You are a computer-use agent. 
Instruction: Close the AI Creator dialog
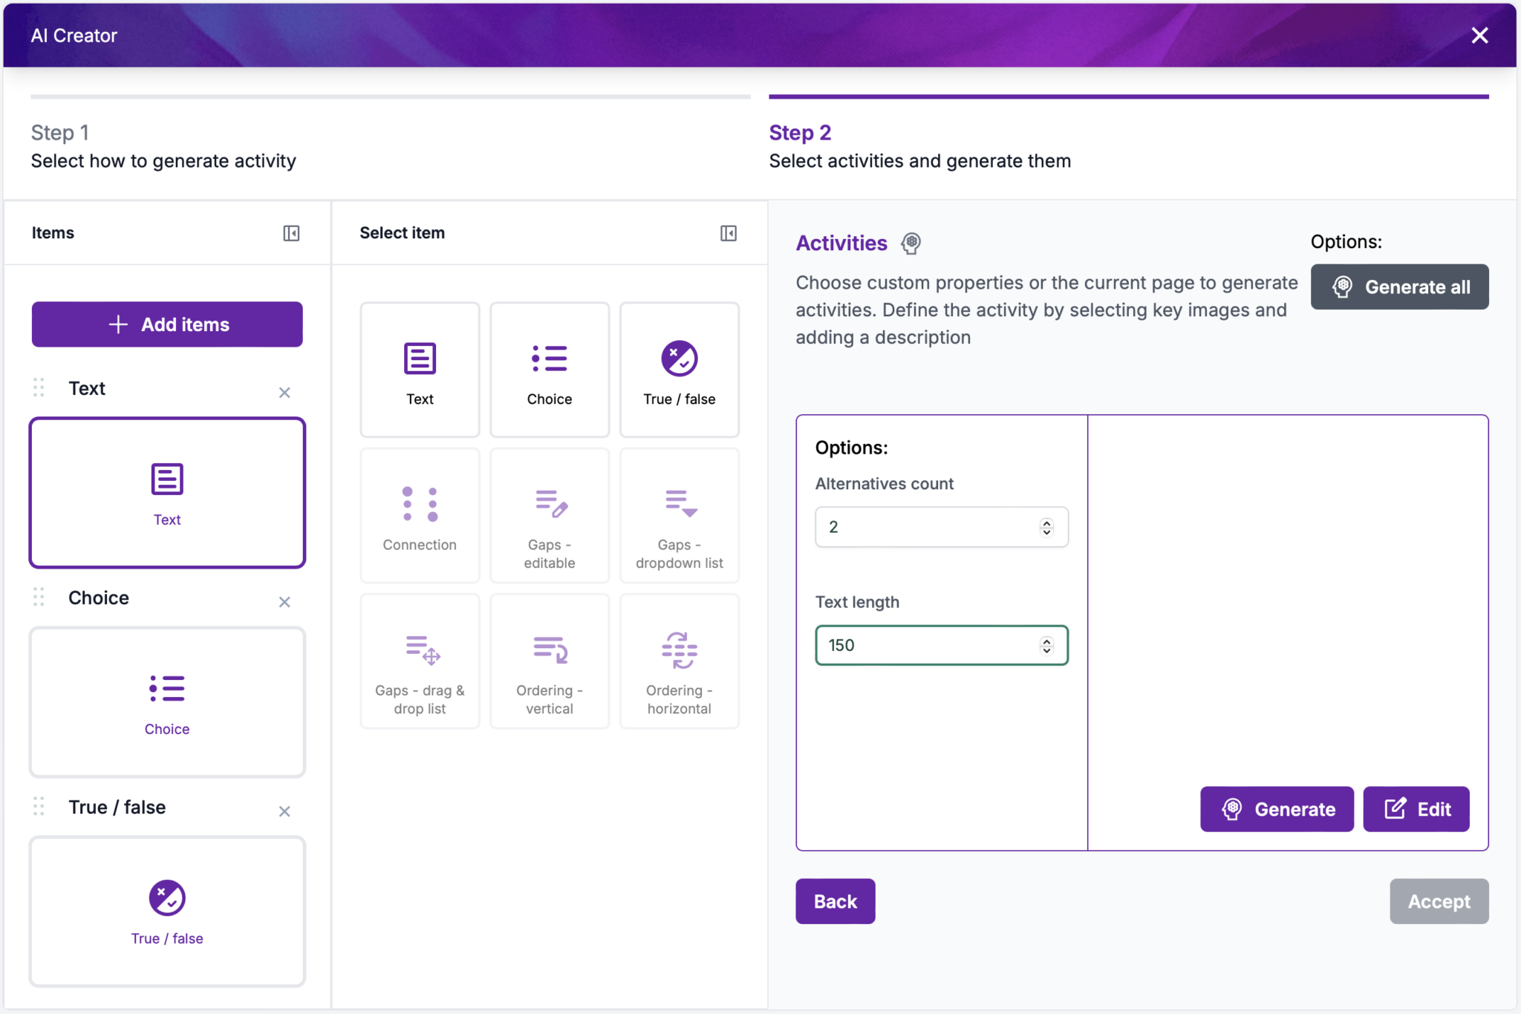(1479, 36)
